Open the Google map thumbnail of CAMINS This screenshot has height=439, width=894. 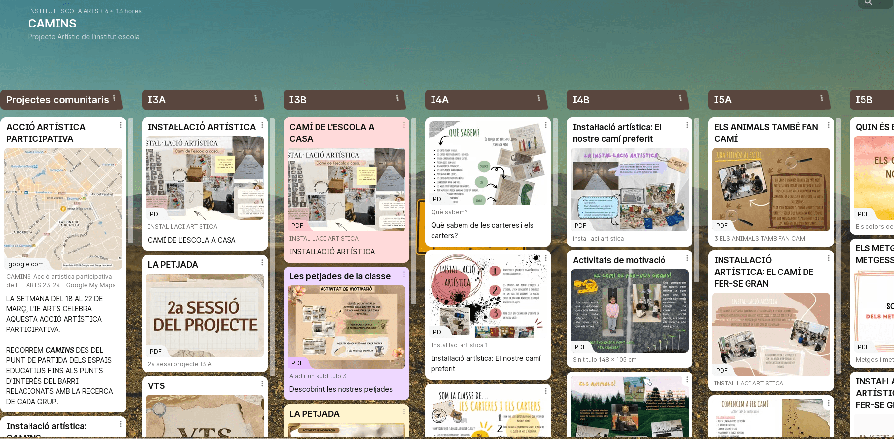[63, 208]
